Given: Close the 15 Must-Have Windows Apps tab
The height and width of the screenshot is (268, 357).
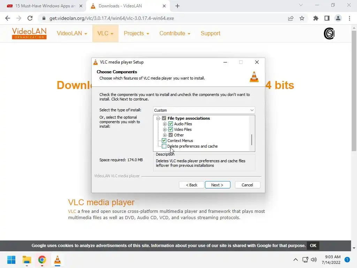Looking at the screenshot, I should [81, 6].
